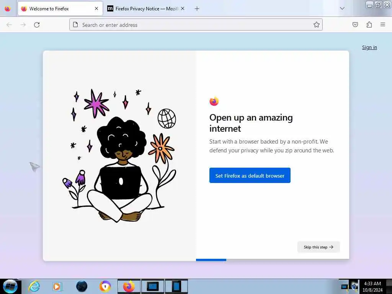Go forward one page
The height and width of the screenshot is (294, 392).
click(x=23, y=25)
